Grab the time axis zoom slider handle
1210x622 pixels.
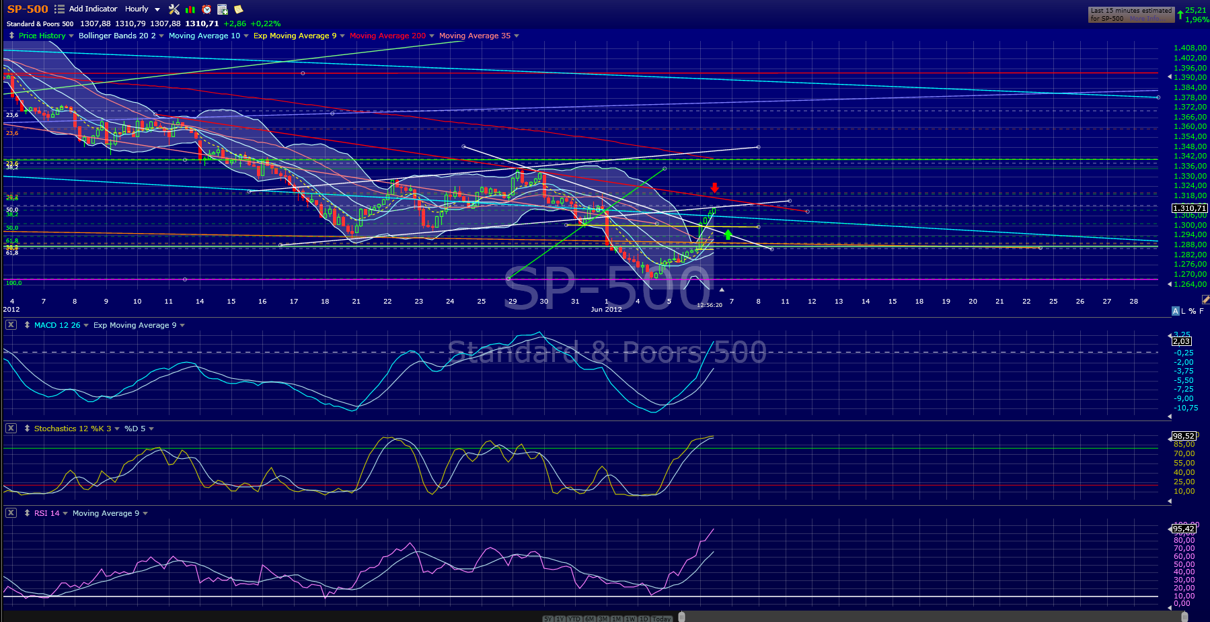682,617
